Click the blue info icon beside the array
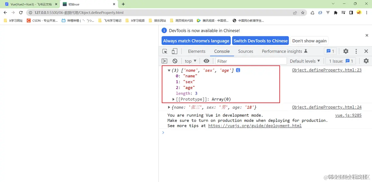The width and height of the screenshot is (372, 182). point(238,70)
